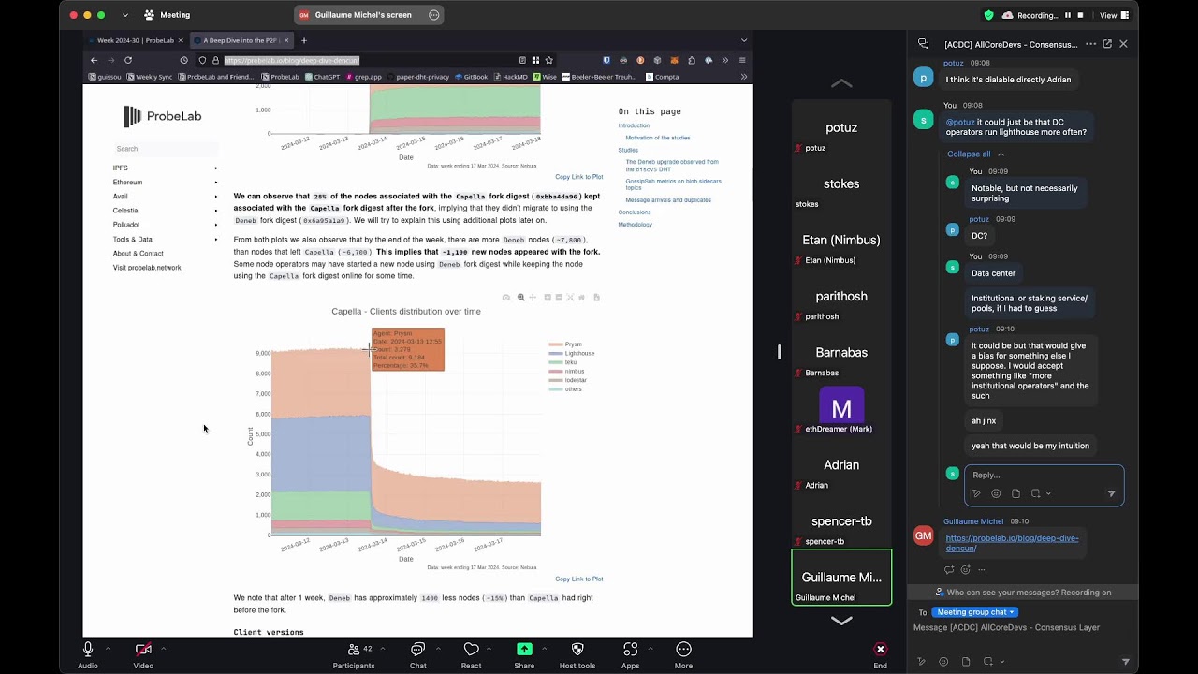Toggle nimbus series in the chart legend

566,371
